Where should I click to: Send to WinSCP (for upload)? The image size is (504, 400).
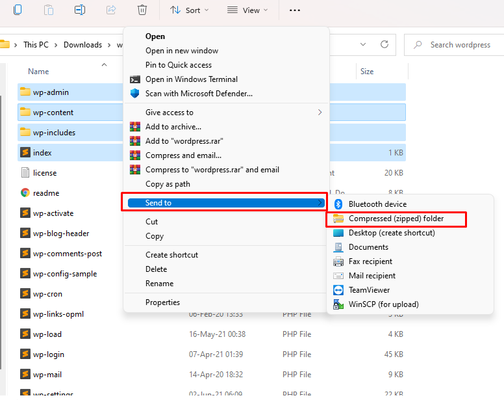click(x=410, y=304)
